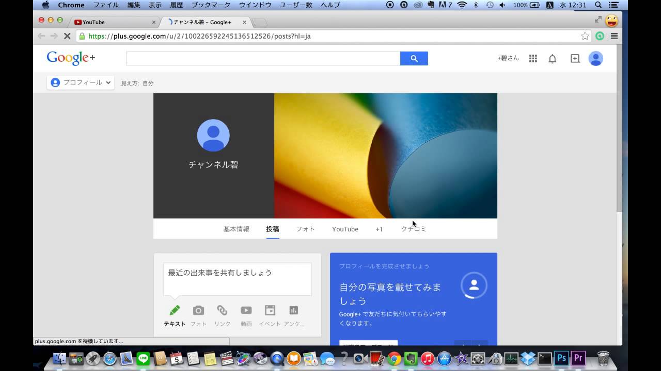The width and height of the screenshot is (661, 371).
Task: Open account avatar in Google+ header
Action: [595, 58]
